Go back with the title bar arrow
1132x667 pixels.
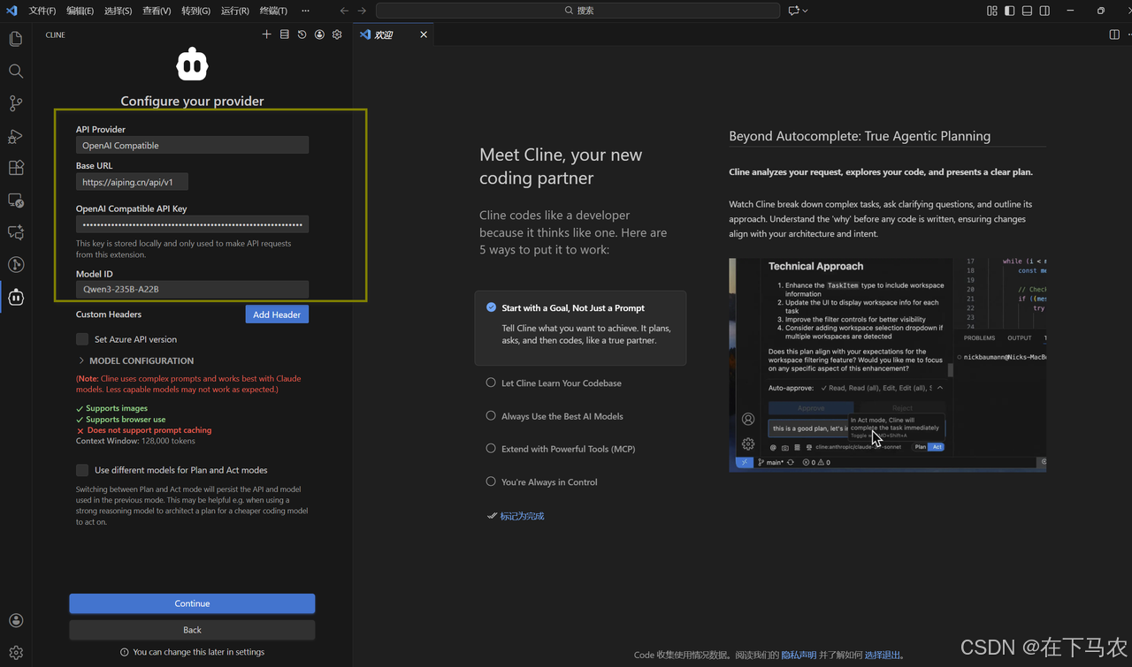click(345, 11)
